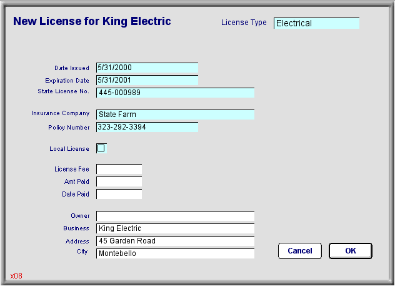The image size is (395, 286).
Task: Click the 'License Type' label
Action: point(244,23)
